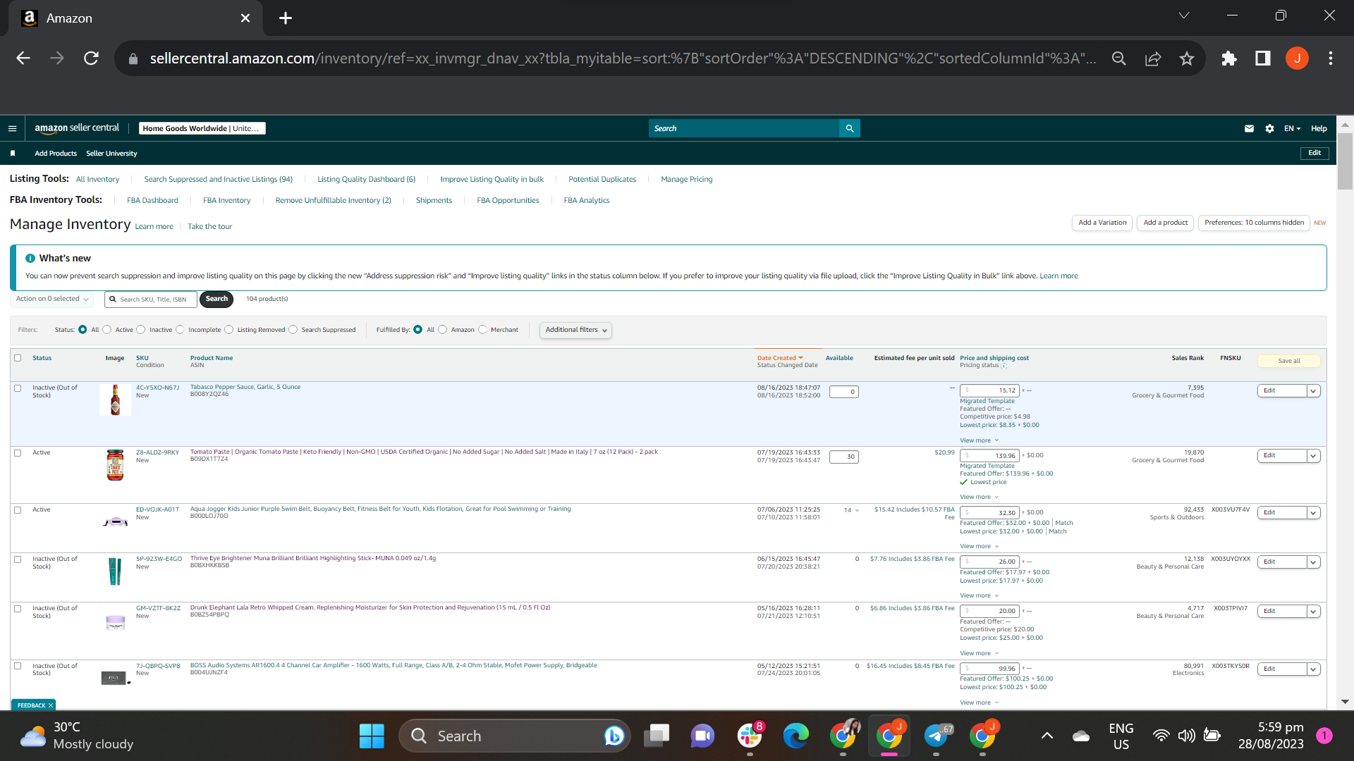Open Telegram from the taskbar
This screenshot has height=761, width=1354.
coord(936,736)
